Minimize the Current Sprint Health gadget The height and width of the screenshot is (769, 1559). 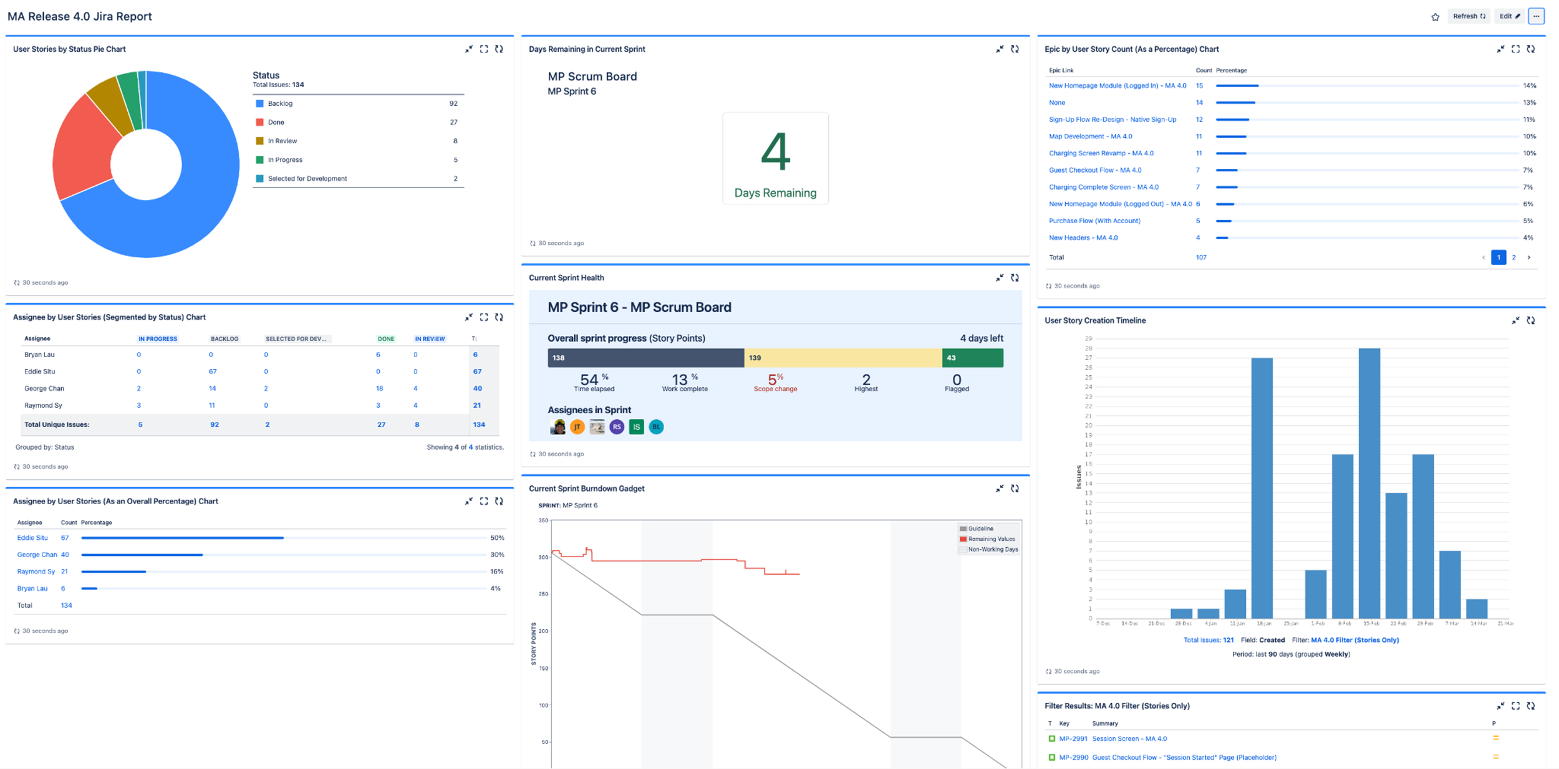[x=1000, y=278]
